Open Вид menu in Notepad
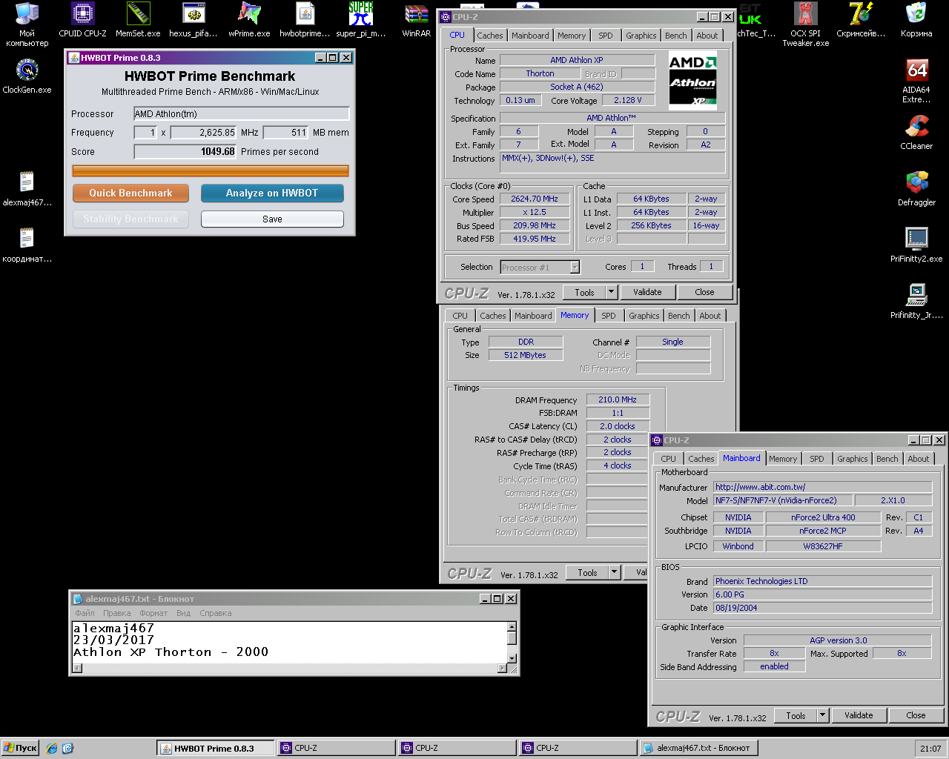This screenshot has height=759, width=949. (183, 613)
